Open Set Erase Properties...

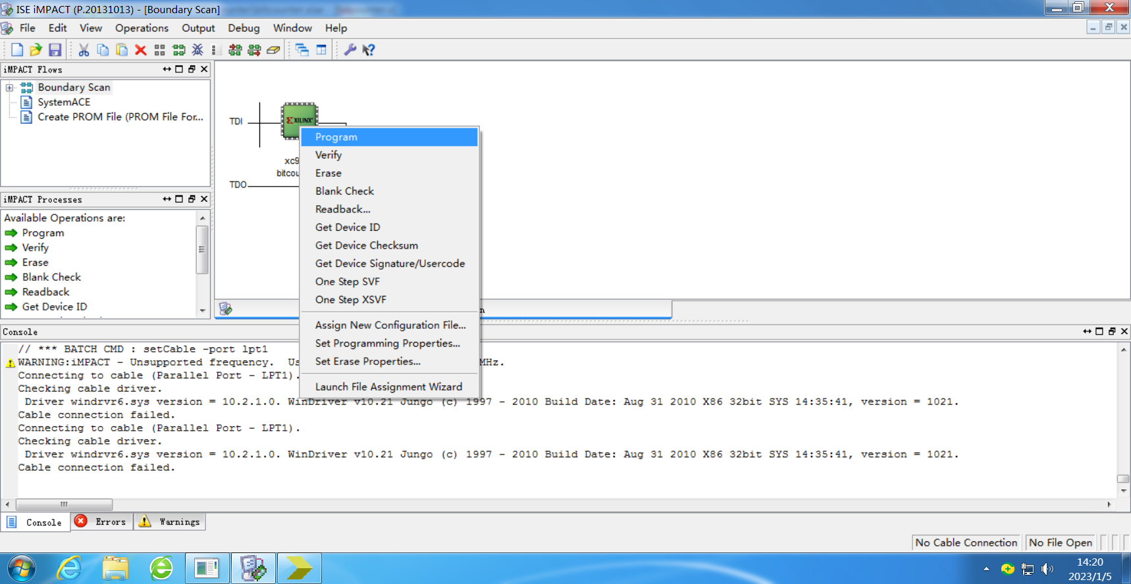point(389,361)
